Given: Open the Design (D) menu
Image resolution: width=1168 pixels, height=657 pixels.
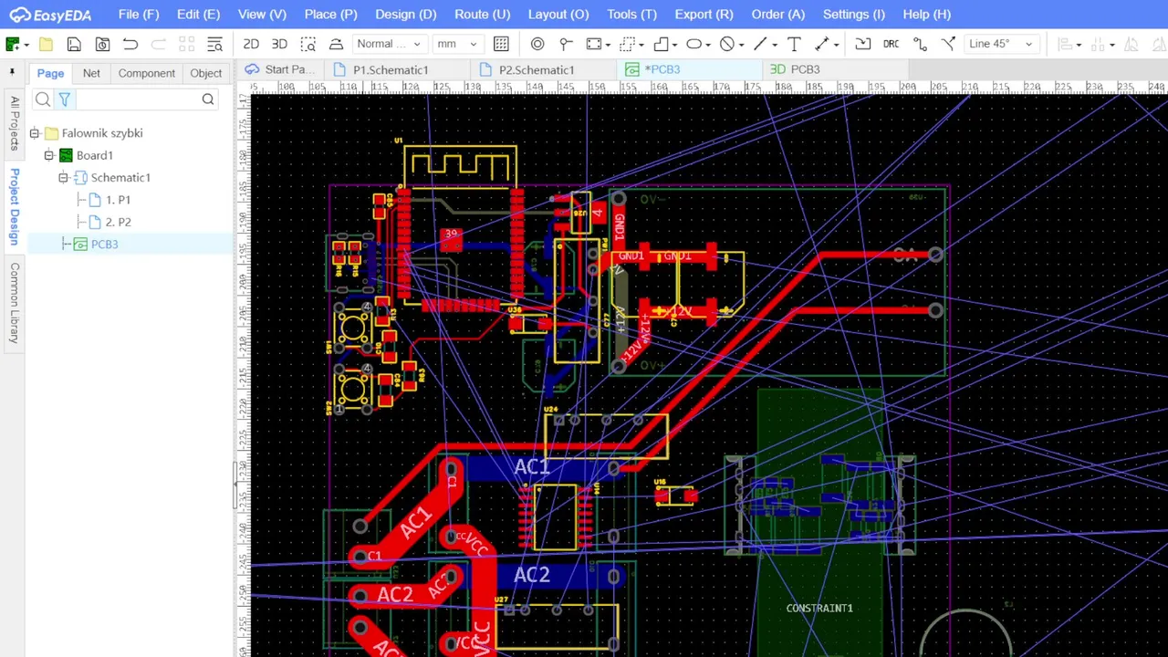Looking at the screenshot, I should [405, 15].
